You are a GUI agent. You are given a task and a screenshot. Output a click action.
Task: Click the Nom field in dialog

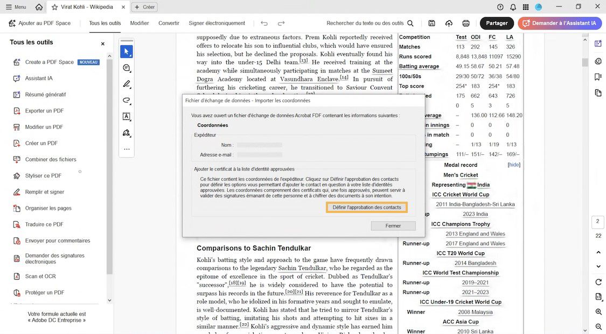(x=259, y=145)
